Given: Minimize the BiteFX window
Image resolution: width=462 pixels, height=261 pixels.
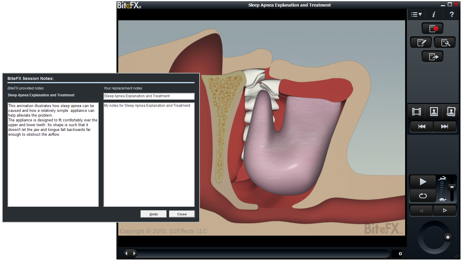Looking at the screenshot, I should (443, 5).
